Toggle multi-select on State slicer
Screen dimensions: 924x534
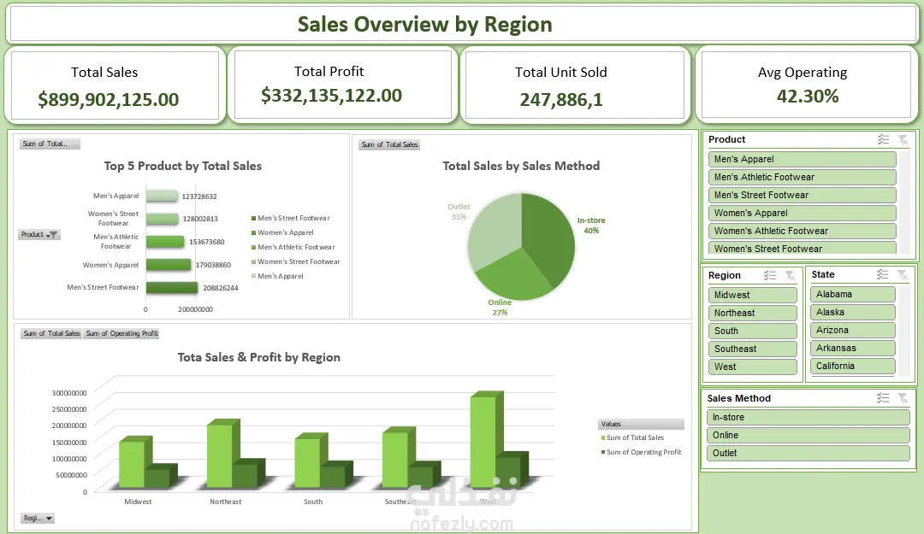(x=882, y=274)
